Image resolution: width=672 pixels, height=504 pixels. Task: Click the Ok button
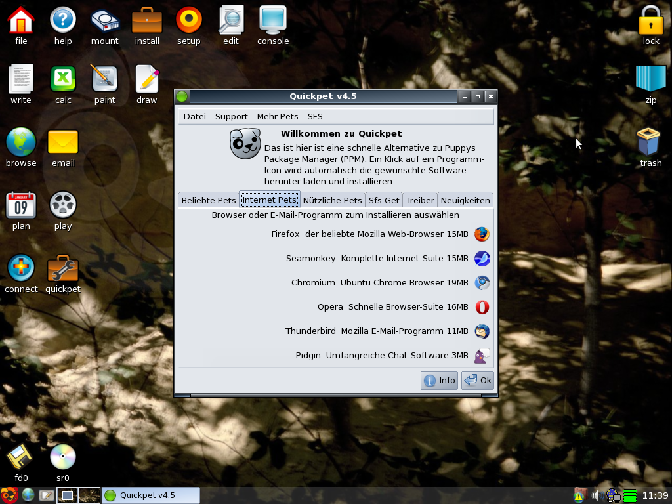click(x=478, y=381)
